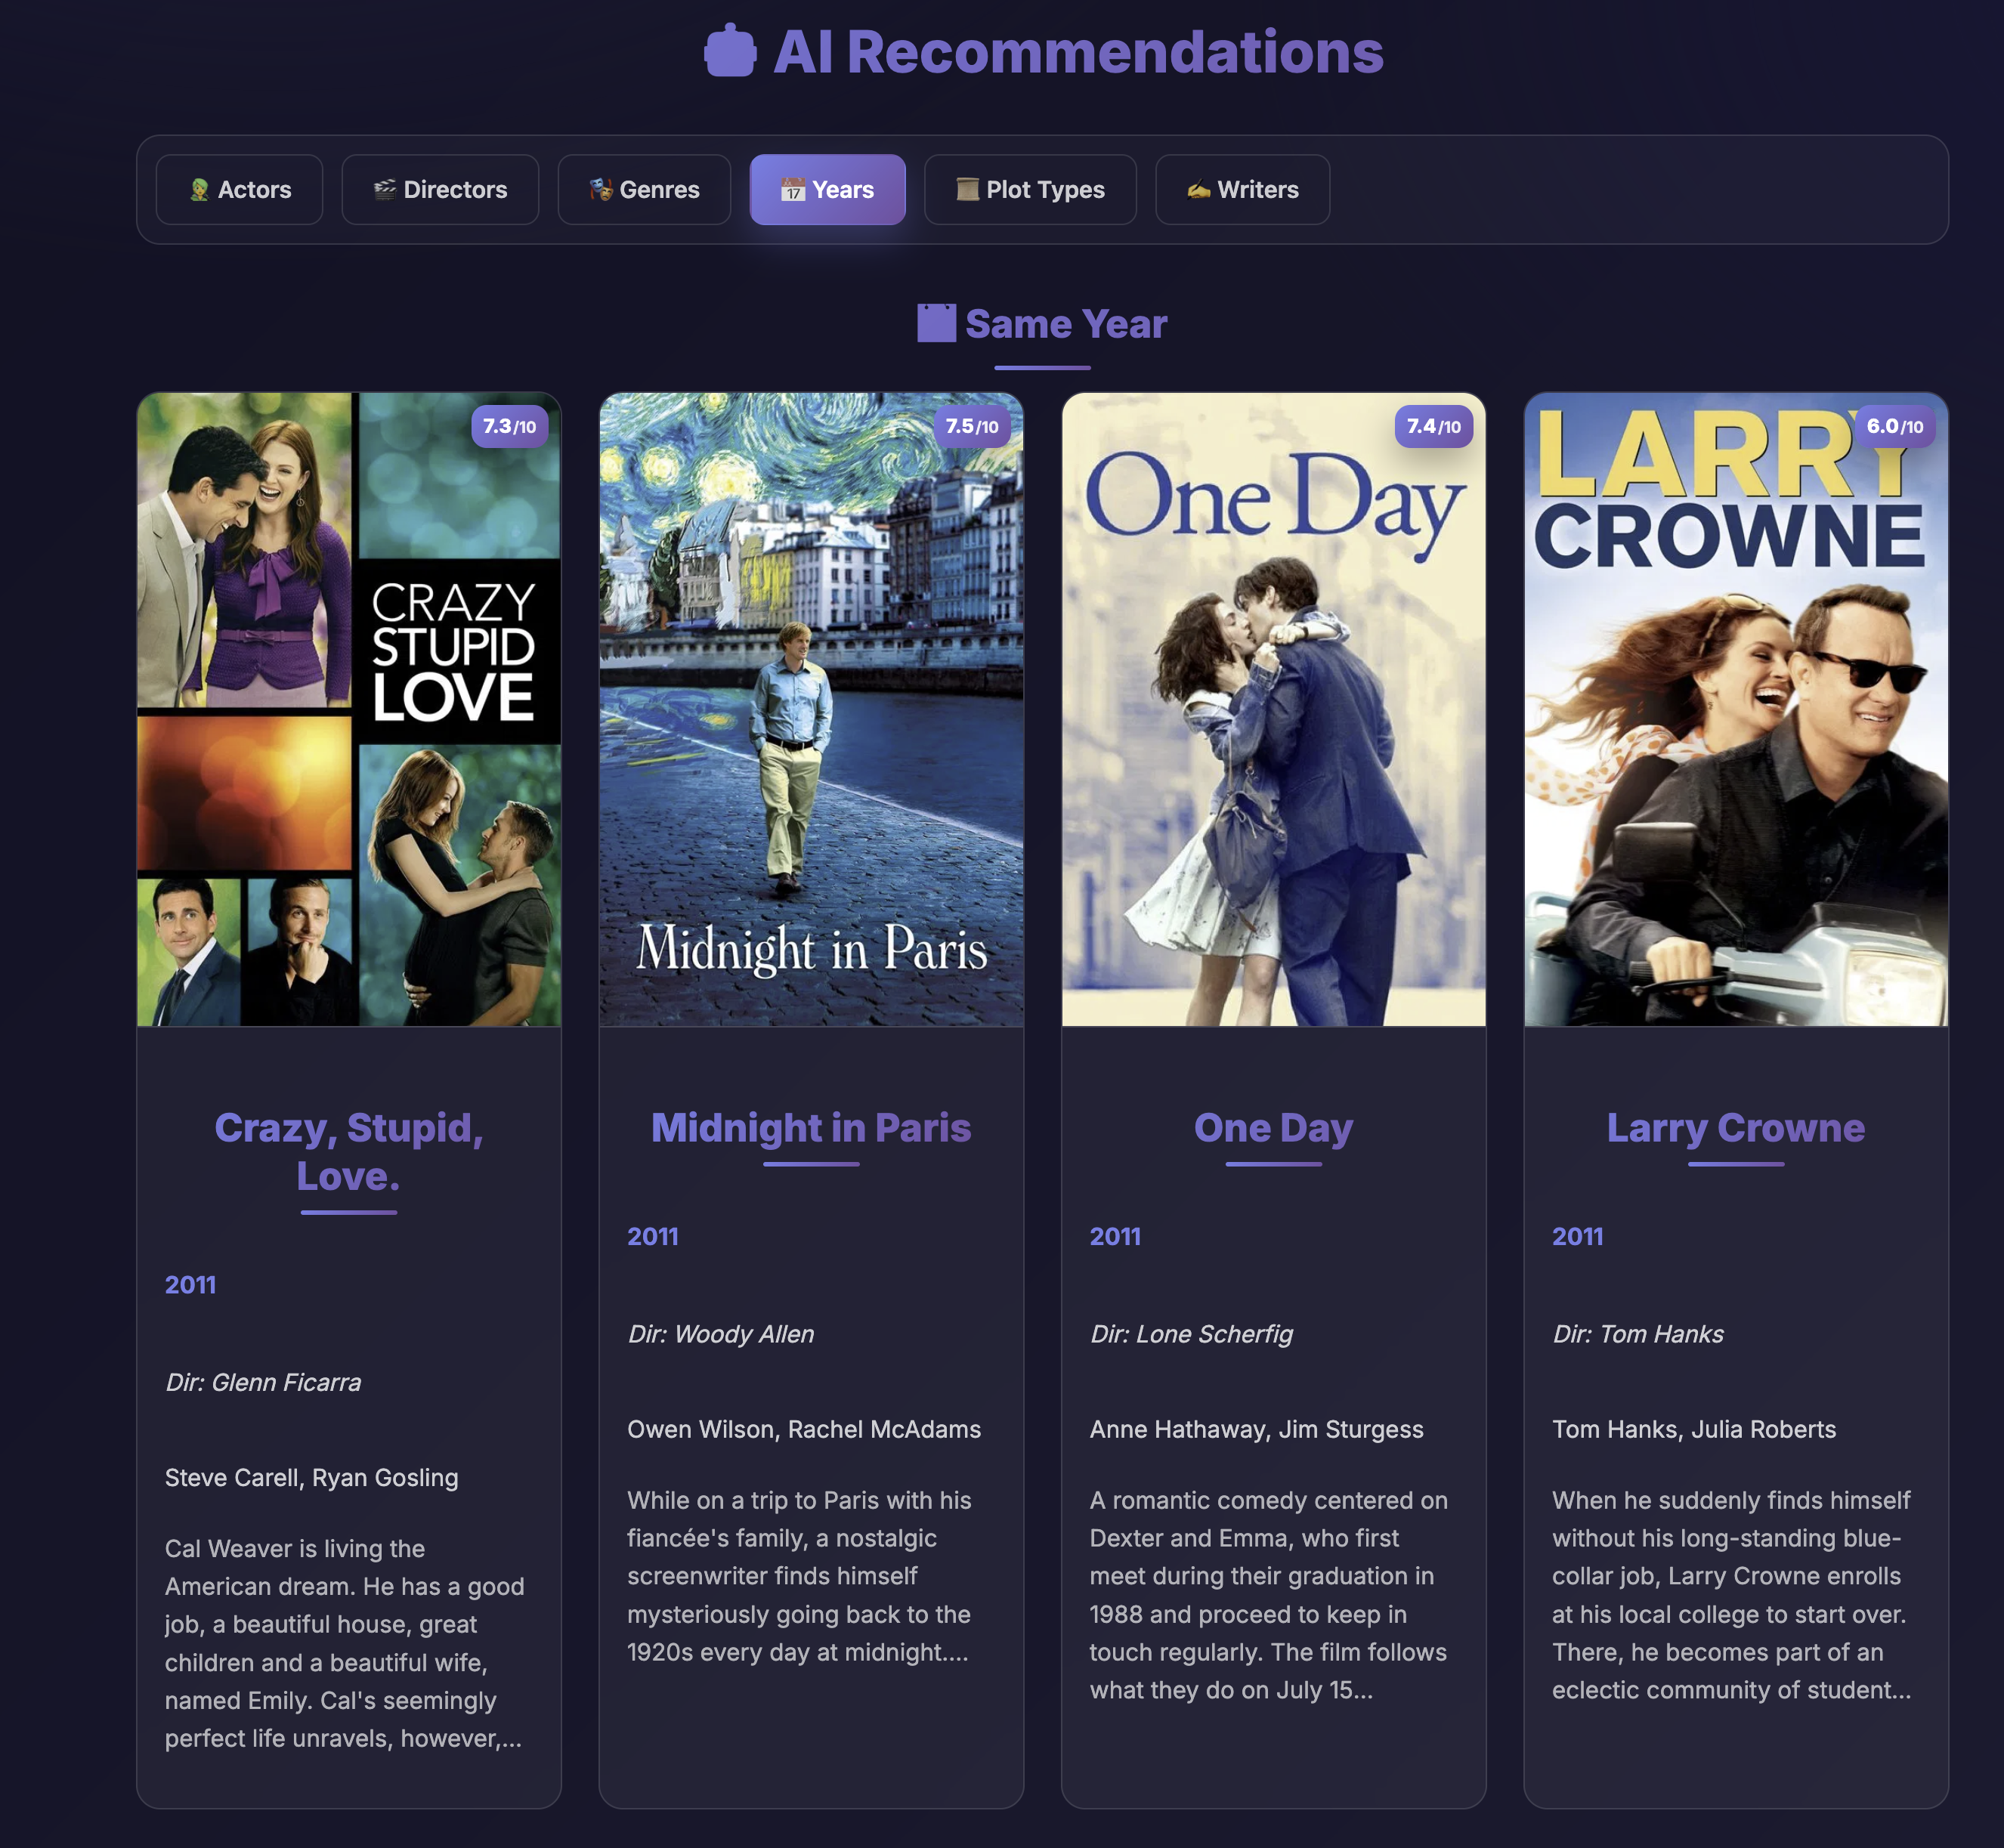Show Plot Types recommendations
This screenshot has height=1848, width=2004.
[x=1030, y=189]
